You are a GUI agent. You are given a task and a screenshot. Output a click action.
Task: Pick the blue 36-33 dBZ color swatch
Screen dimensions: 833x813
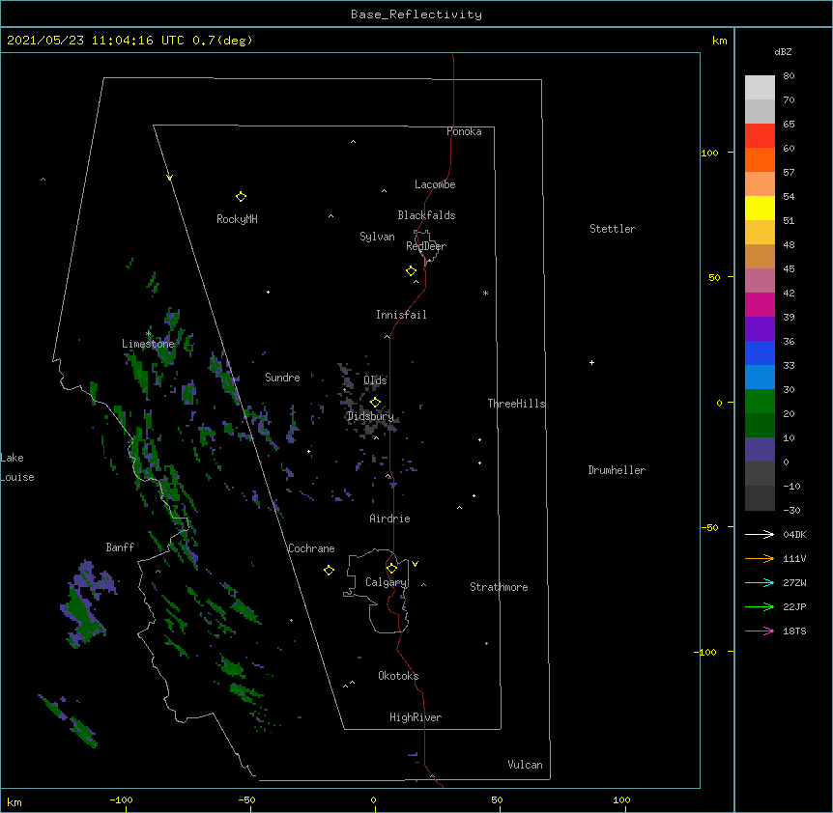760,352
